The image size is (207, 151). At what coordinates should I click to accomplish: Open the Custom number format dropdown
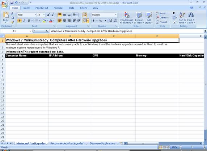coord(116,15)
